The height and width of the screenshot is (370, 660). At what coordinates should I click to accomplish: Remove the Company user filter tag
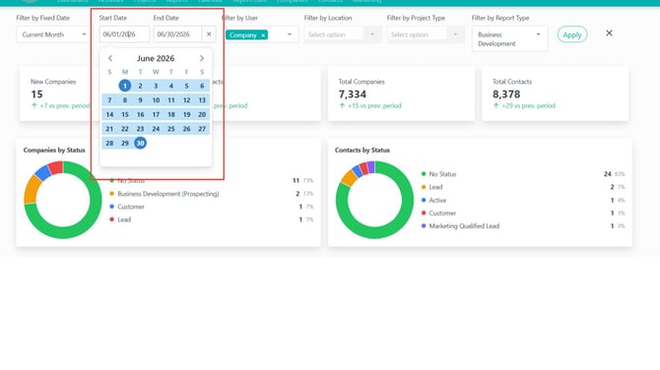tap(263, 35)
